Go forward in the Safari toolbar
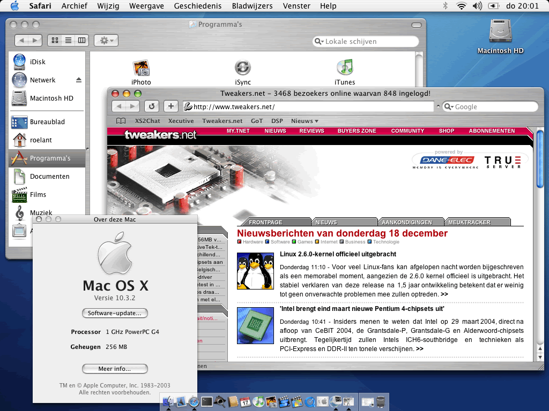 click(132, 106)
